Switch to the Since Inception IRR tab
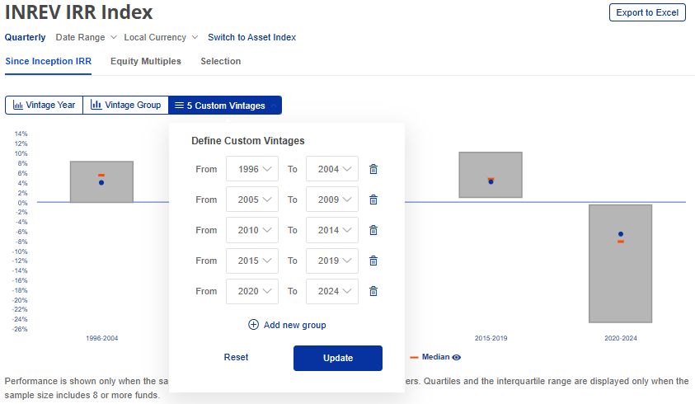Viewport: 695px width, 404px height. click(x=49, y=61)
